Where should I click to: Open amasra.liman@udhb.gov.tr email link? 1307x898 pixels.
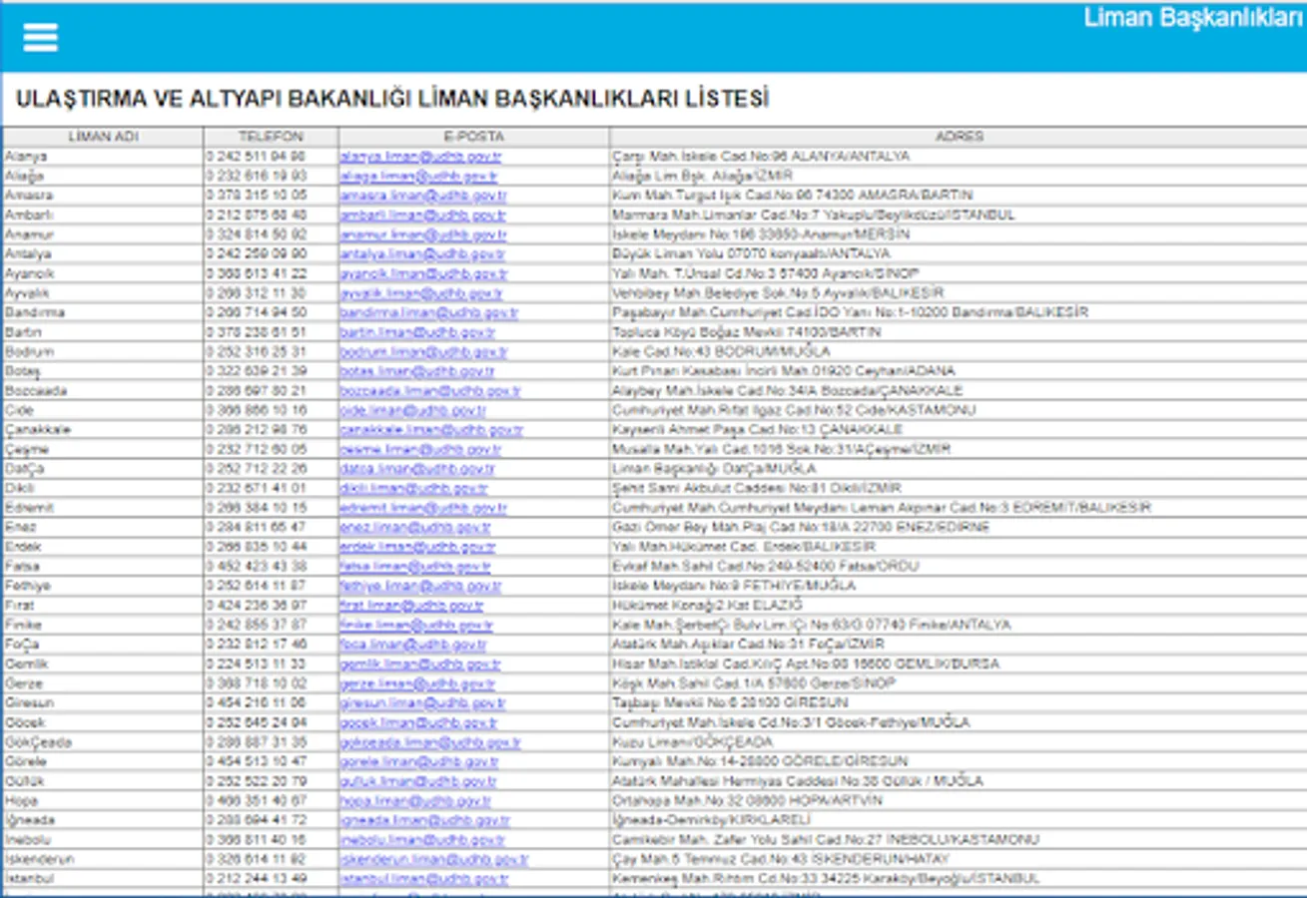[423, 196]
